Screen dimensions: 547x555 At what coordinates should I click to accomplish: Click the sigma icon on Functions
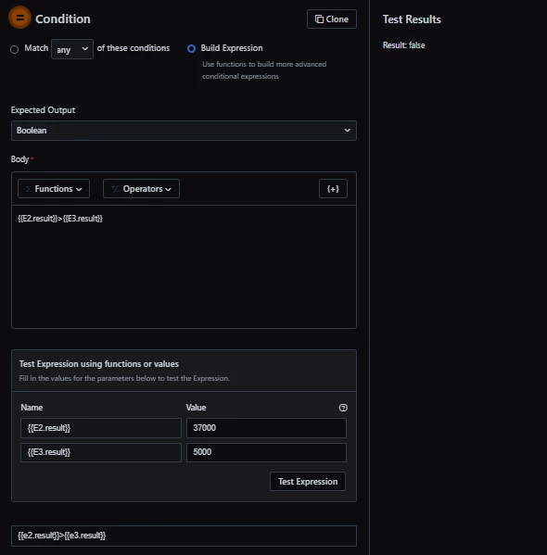29,189
